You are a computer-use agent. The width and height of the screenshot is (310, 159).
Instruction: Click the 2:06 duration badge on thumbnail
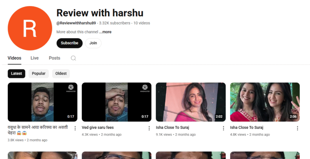coord(293,117)
